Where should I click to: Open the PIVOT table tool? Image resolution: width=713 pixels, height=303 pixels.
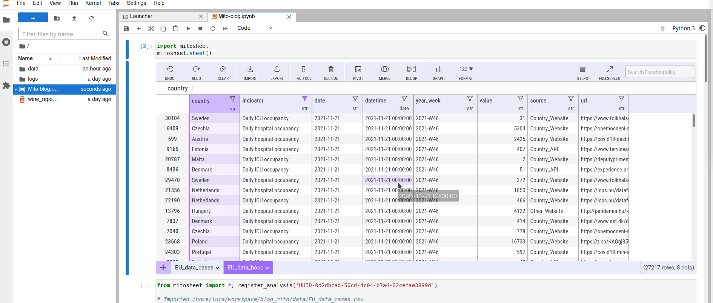coord(358,69)
